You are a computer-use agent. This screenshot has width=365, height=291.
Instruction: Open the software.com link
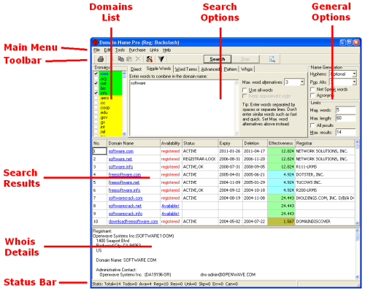click(121, 151)
